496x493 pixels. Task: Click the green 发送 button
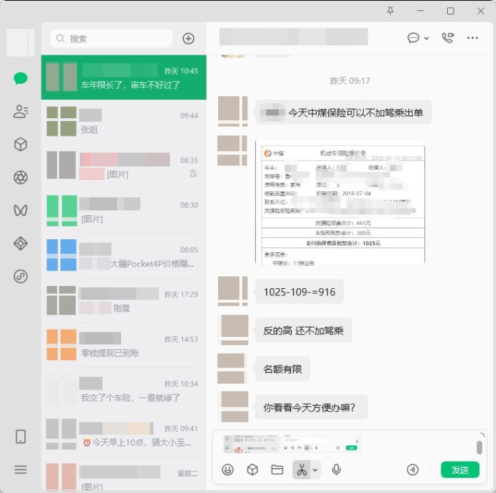(x=460, y=470)
